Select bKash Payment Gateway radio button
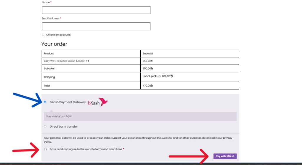Image resolution: width=302 pixels, height=165 pixels. pyautogui.click(x=45, y=102)
